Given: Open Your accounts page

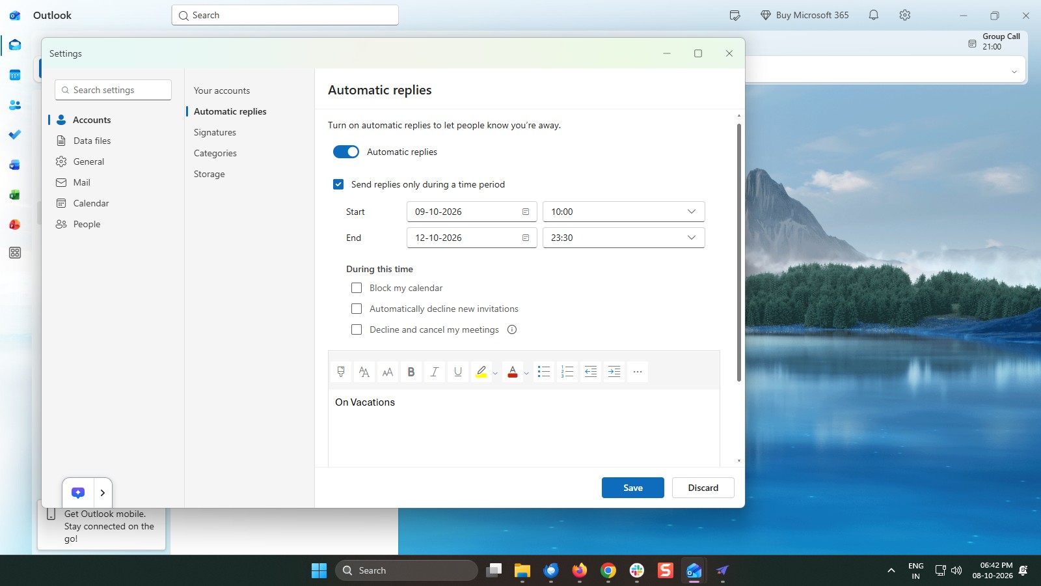Looking at the screenshot, I should tap(222, 91).
